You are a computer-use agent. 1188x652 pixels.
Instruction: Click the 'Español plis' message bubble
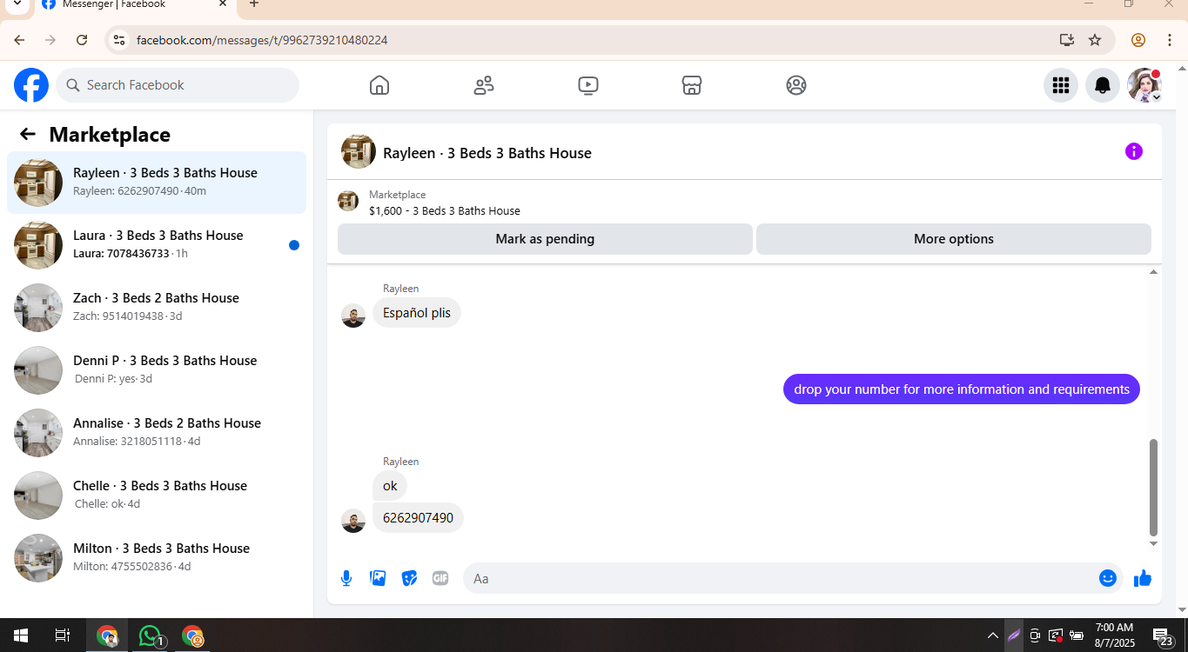tap(417, 313)
